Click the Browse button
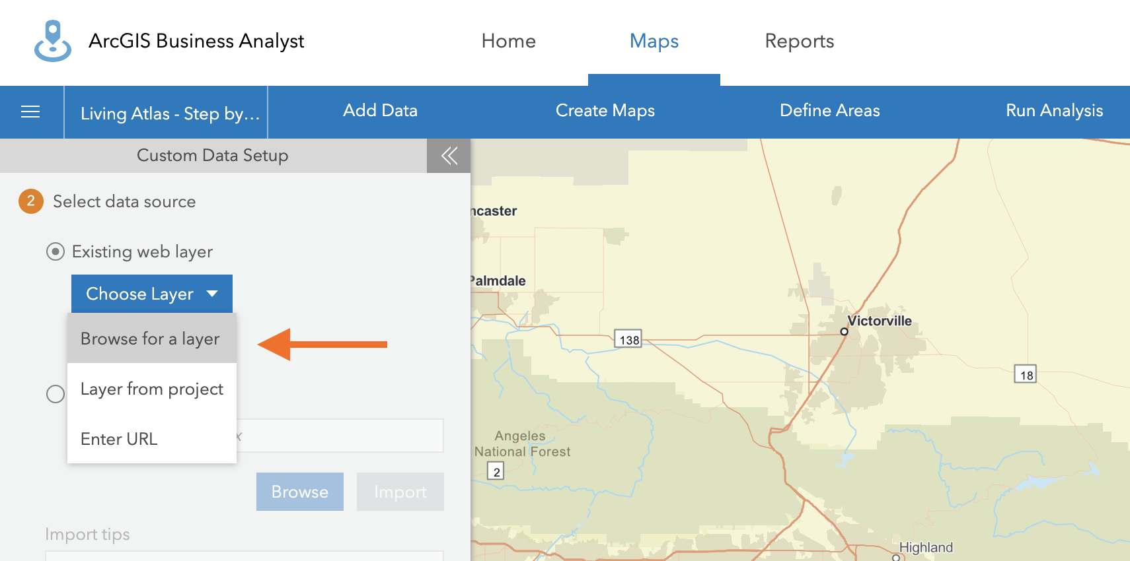1130x561 pixels. click(x=300, y=492)
